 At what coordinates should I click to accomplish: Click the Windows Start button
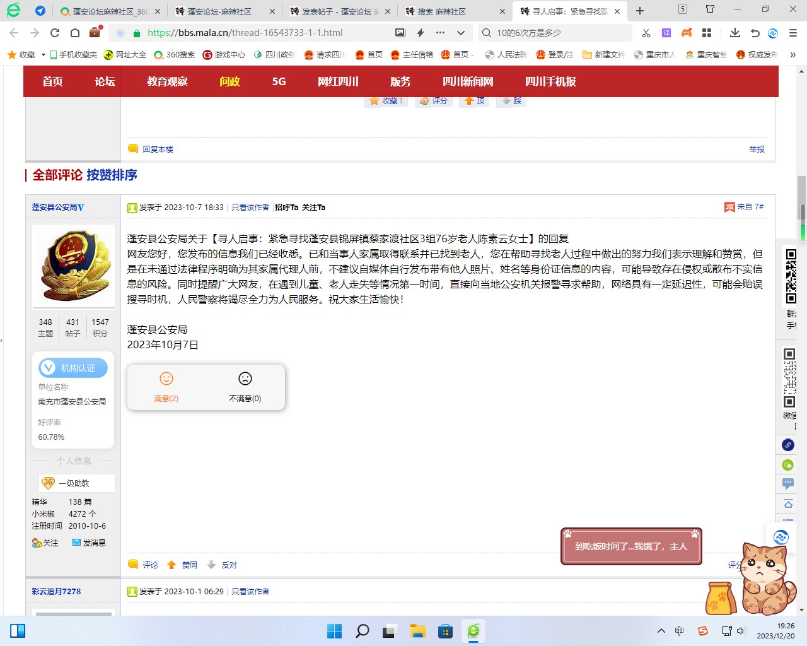[334, 631]
